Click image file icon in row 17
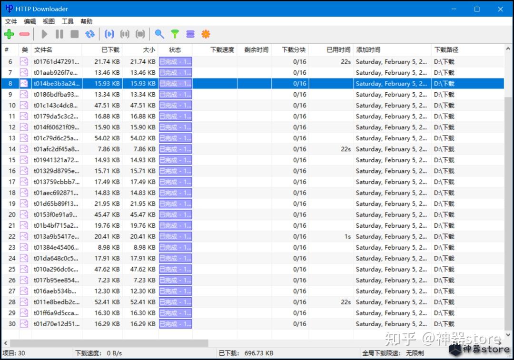 pyautogui.click(x=24, y=182)
